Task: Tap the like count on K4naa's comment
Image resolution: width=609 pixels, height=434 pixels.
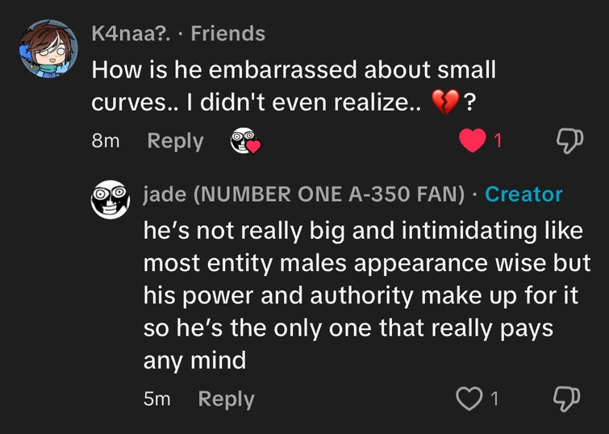Action: pyautogui.click(x=498, y=141)
